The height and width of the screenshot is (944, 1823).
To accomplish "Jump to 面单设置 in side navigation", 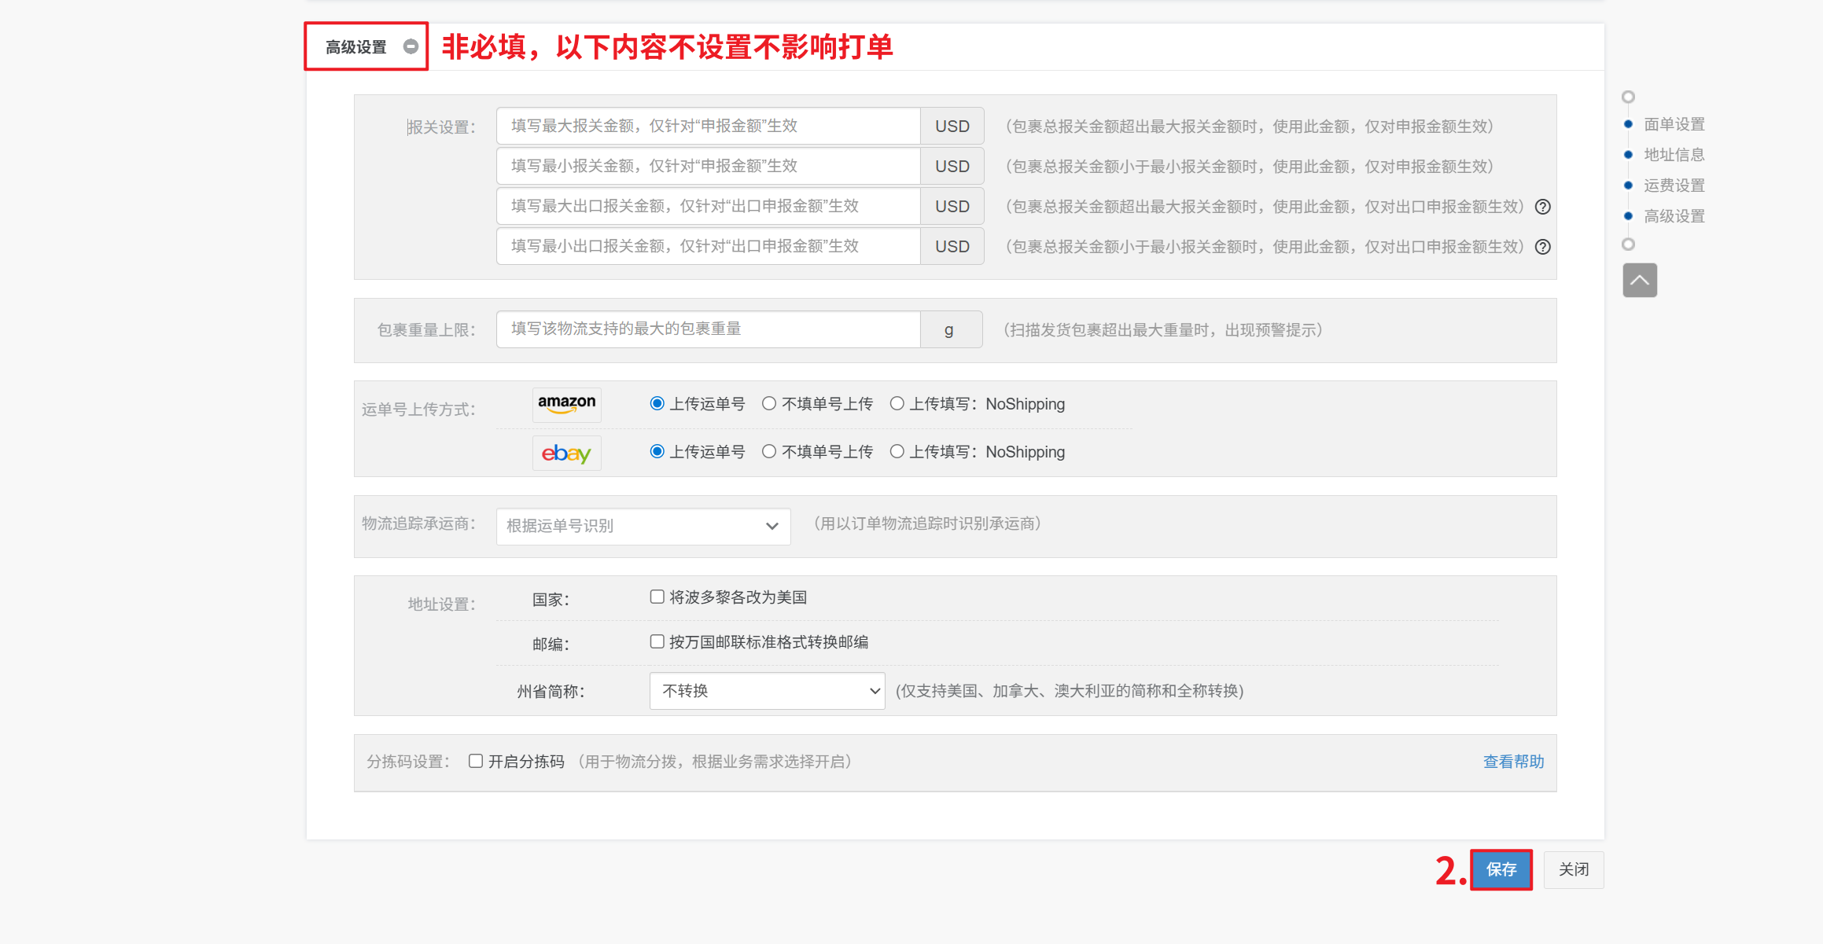I will coord(1674,124).
